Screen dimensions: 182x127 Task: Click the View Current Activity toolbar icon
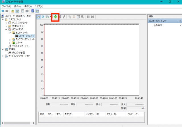pyautogui.click(x=39, y=17)
